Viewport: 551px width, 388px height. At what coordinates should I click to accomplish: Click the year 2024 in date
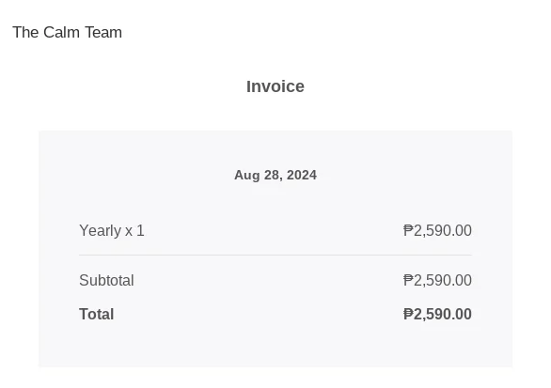coord(302,175)
